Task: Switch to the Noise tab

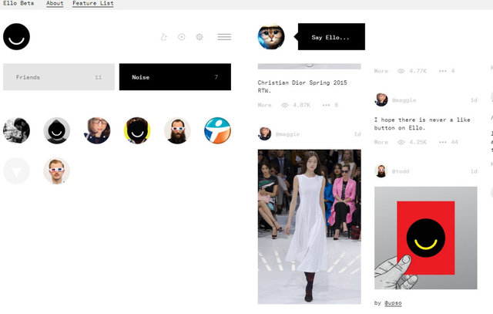Action: (174, 77)
